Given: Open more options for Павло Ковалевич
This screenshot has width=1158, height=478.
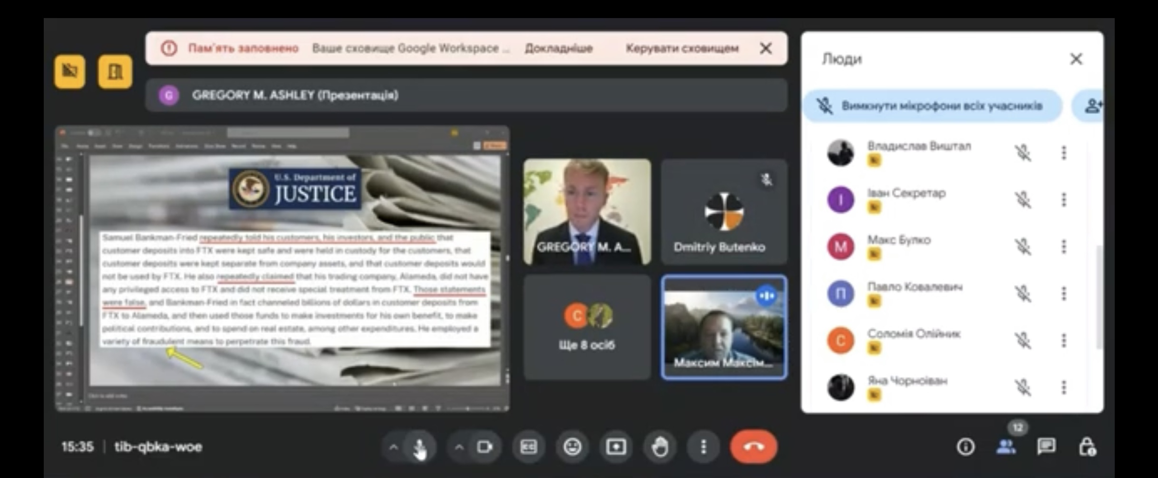Looking at the screenshot, I should (x=1064, y=294).
